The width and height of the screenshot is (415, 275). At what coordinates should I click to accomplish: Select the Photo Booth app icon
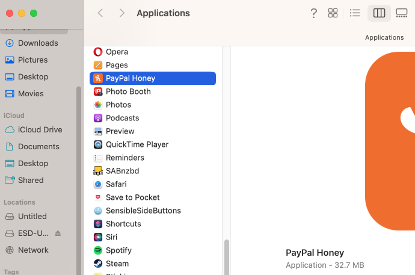(x=98, y=91)
